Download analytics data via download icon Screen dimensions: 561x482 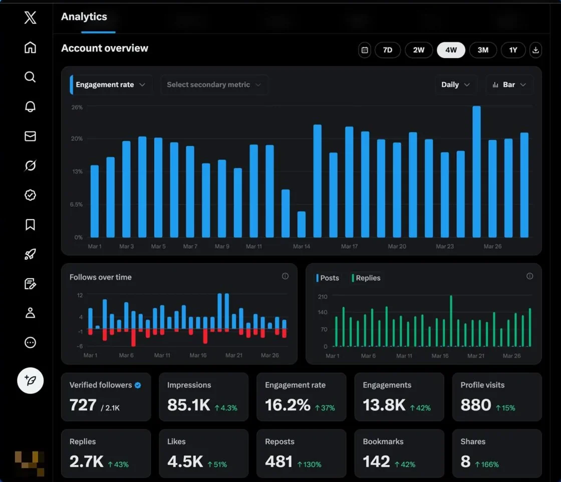point(535,50)
